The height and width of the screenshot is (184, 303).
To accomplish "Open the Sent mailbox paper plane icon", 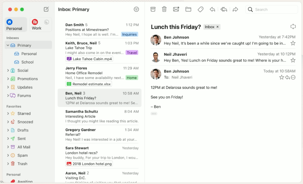I will 13,138.
